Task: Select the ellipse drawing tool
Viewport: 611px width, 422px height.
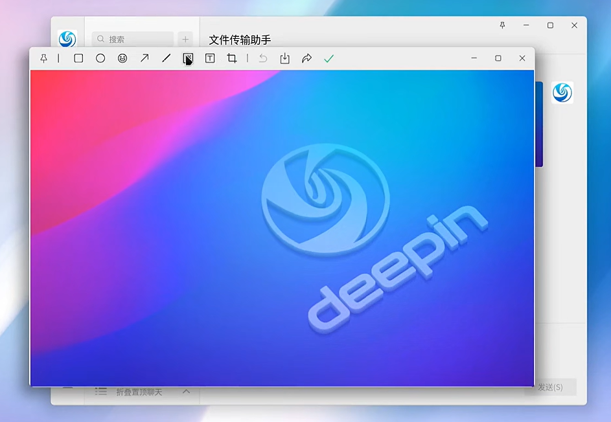Action: click(100, 58)
